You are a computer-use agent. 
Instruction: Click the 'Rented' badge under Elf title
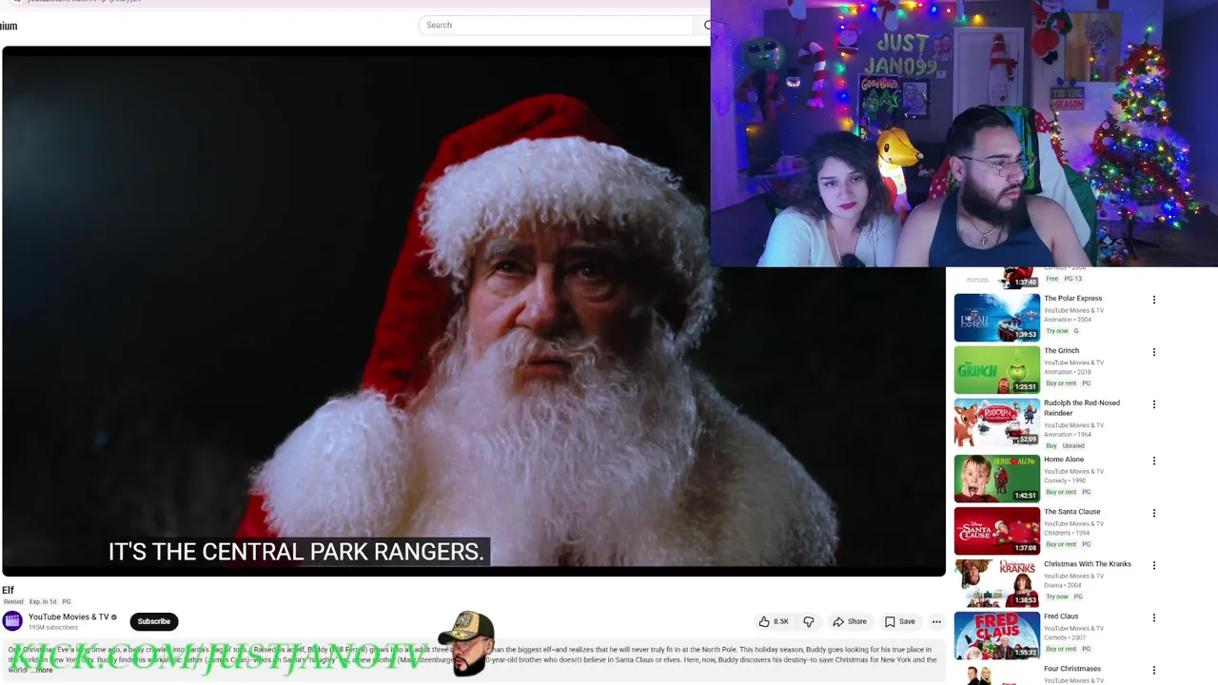[13, 601]
